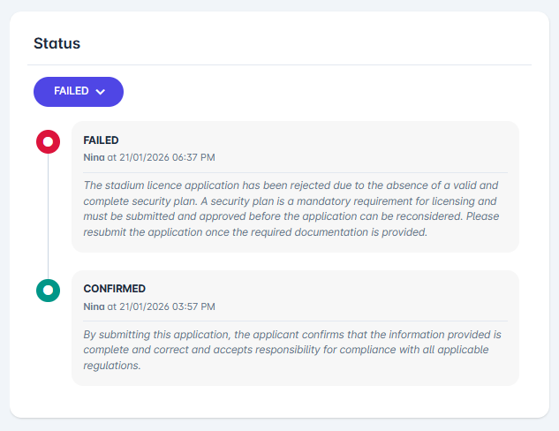This screenshot has width=559, height=431.
Task: Click the green CONFIRMED timeline marker
Action: [x=48, y=290]
